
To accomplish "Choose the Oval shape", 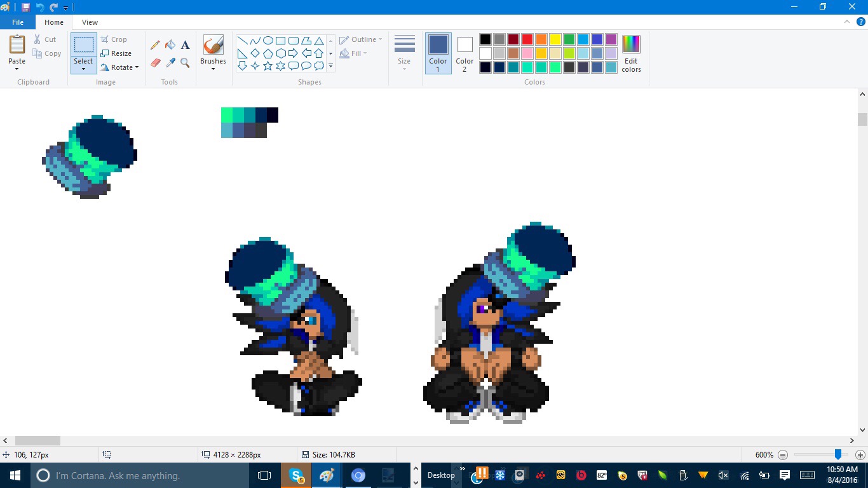I will (268, 41).
